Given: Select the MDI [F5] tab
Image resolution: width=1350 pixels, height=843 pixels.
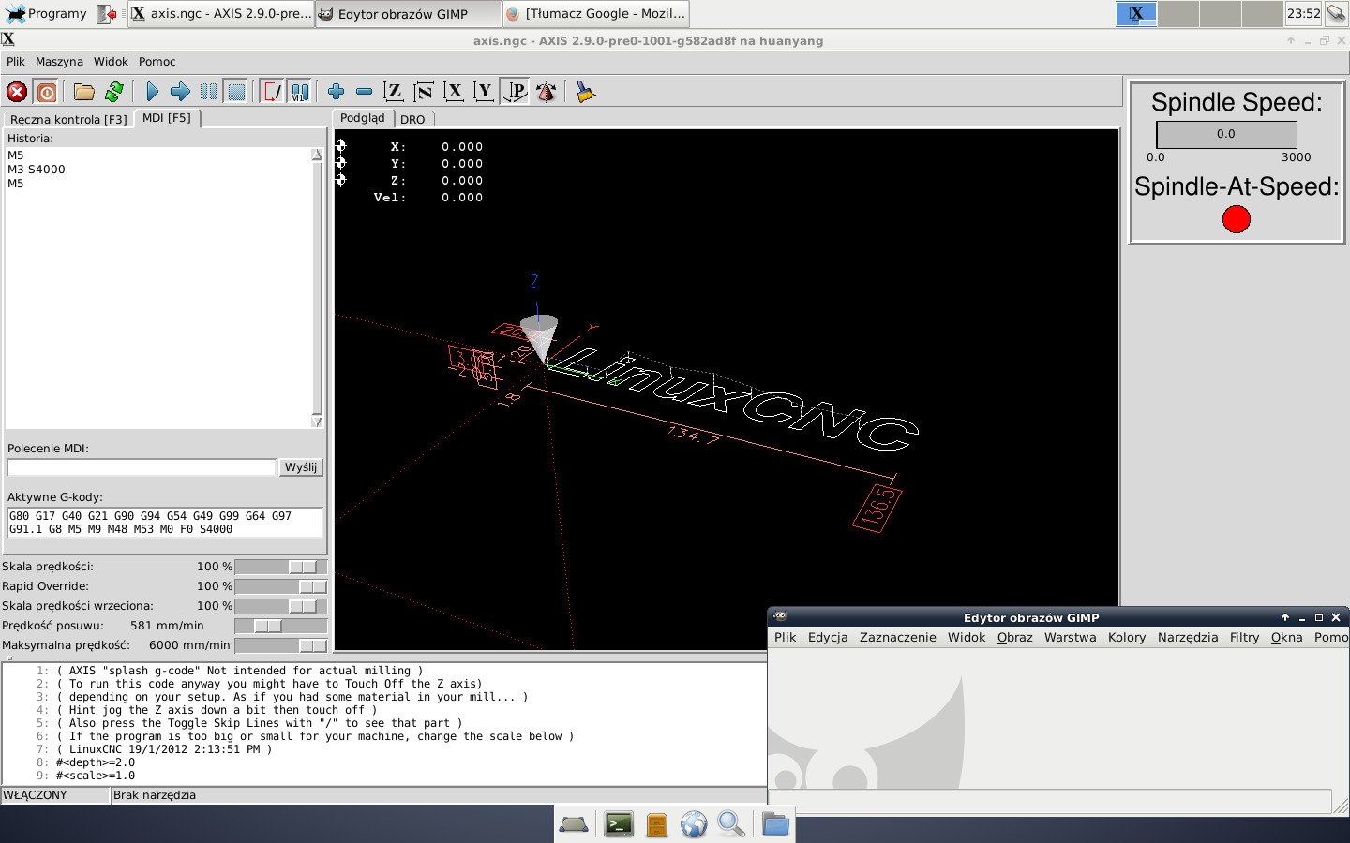Looking at the screenshot, I should tap(167, 118).
